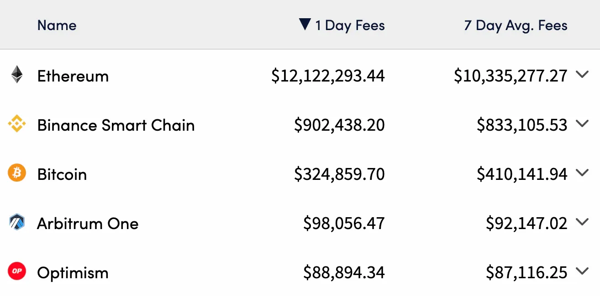Open the Ethereum name link

tap(73, 76)
